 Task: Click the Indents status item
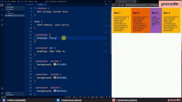point(102,97)
